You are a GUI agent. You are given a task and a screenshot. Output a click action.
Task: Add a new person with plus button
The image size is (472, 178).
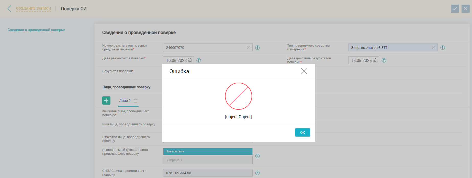tap(106, 101)
